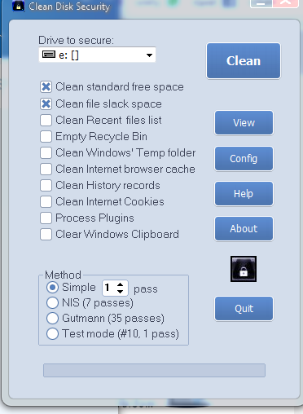Start cleaning with the Clean button

click(x=244, y=61)
